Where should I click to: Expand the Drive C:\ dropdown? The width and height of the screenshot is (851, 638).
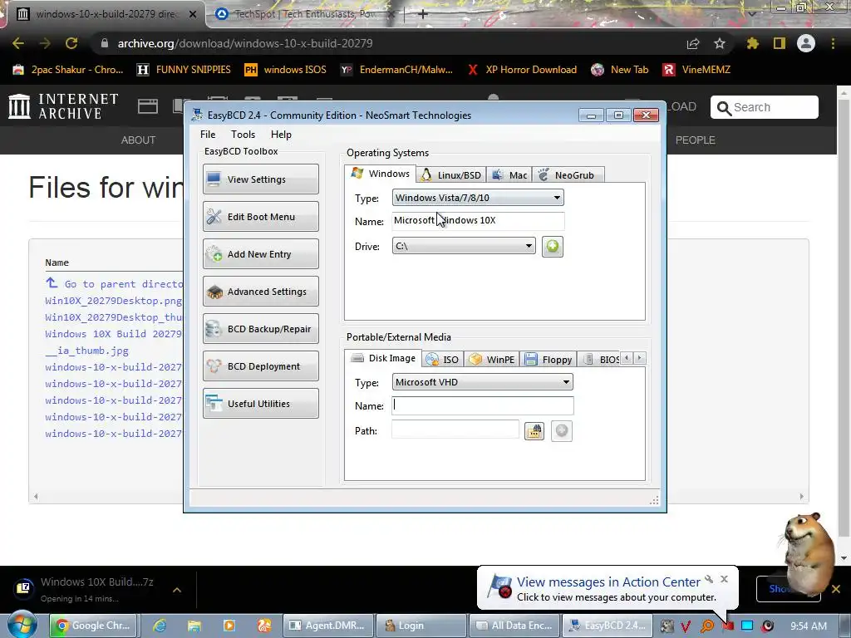(464, 246)
